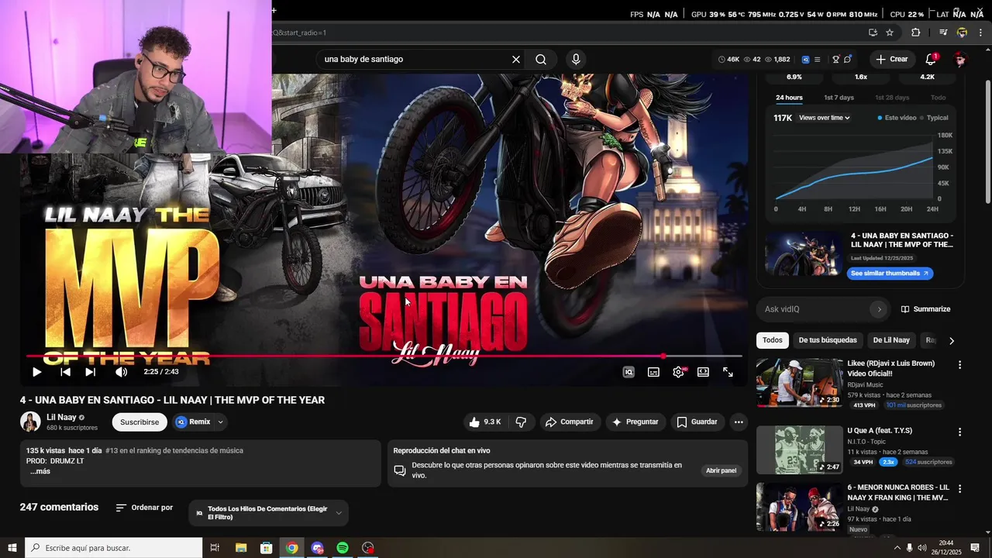
Task: Start voice search with the microphone
Action: (x=575, y=59)
